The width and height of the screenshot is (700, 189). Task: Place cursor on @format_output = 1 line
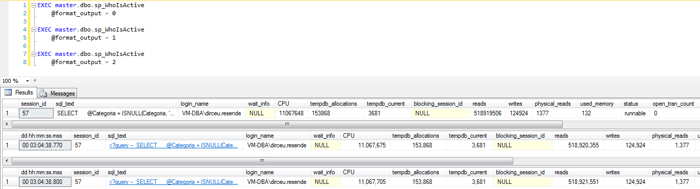pyautogui.click(x=84, y=38)
